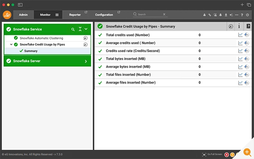Select Snowflake Automatic Clustering test
The image size is (254, 159).
coord(41,38)
